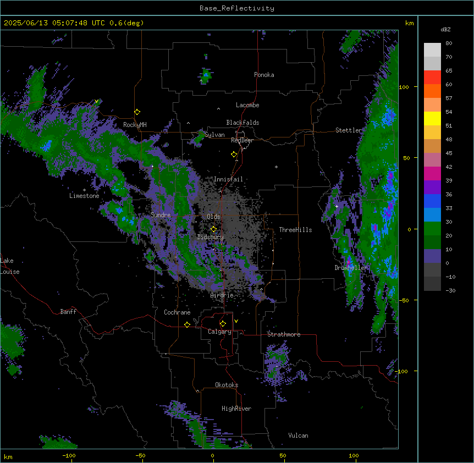Viewport: 474px width, 463px height.
Task: Click the -100 tick label on the bottom axis
Action: pyautogui.click(x=69, y=456)
